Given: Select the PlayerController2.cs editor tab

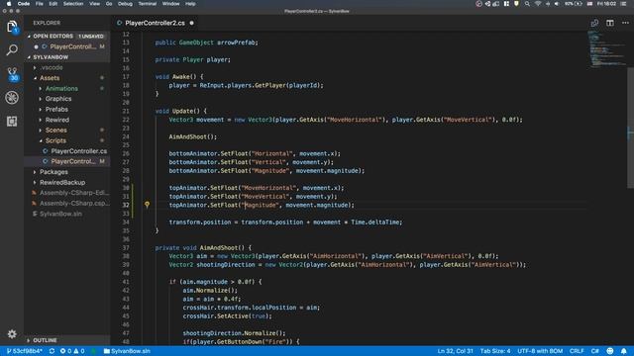Looking at the screenshot, I should pos(155,23).
